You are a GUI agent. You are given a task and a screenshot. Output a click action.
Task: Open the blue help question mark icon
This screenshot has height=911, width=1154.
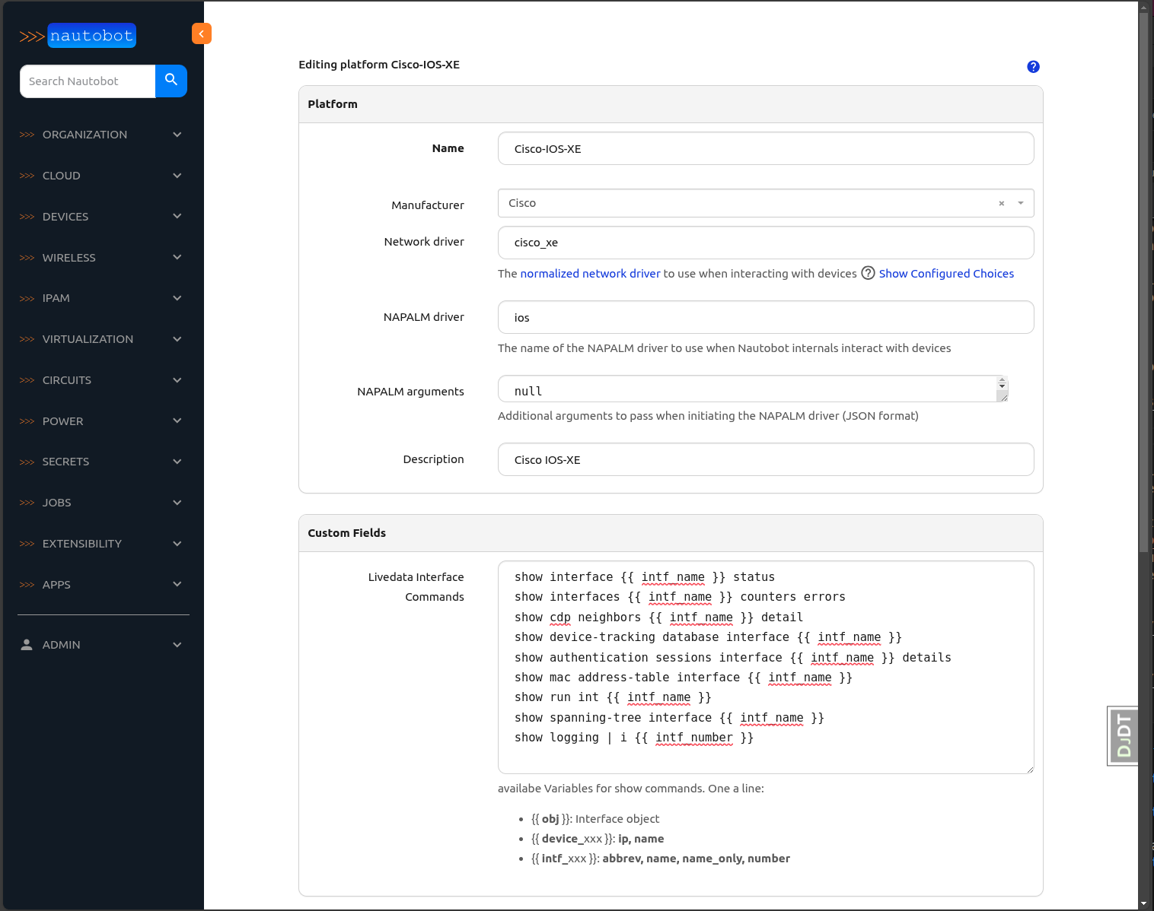1033,67
